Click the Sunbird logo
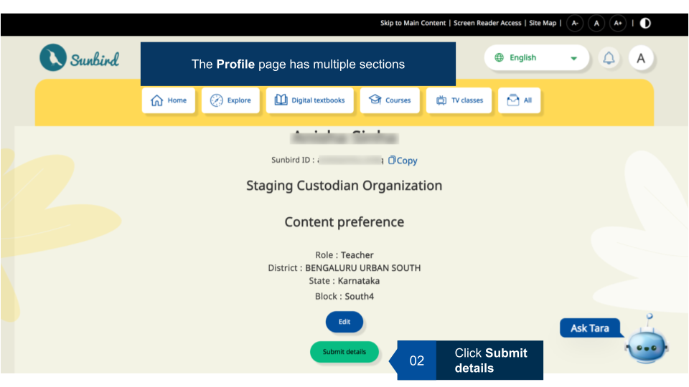 coord(79,58)
